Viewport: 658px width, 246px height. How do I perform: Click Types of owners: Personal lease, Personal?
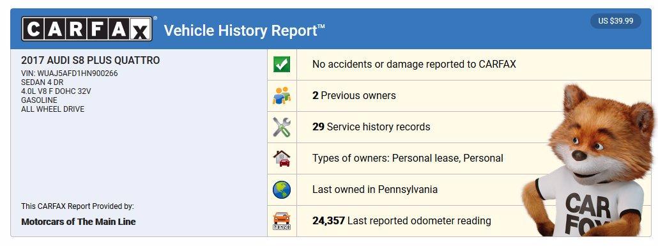click(x=408, y=158)
